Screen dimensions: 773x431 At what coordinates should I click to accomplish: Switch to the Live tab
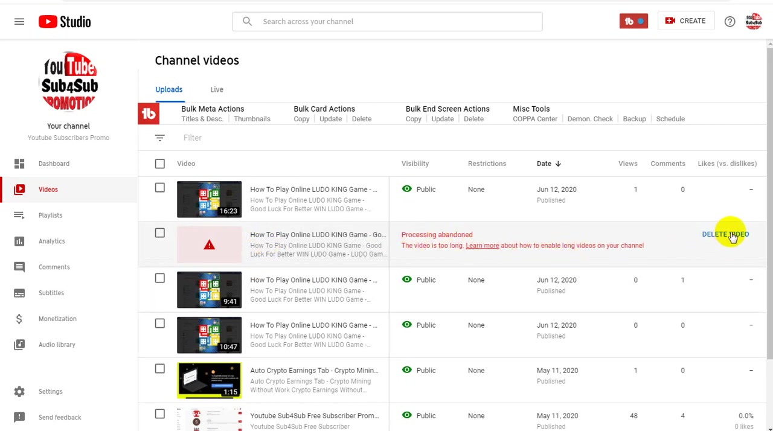click(217, 89)
